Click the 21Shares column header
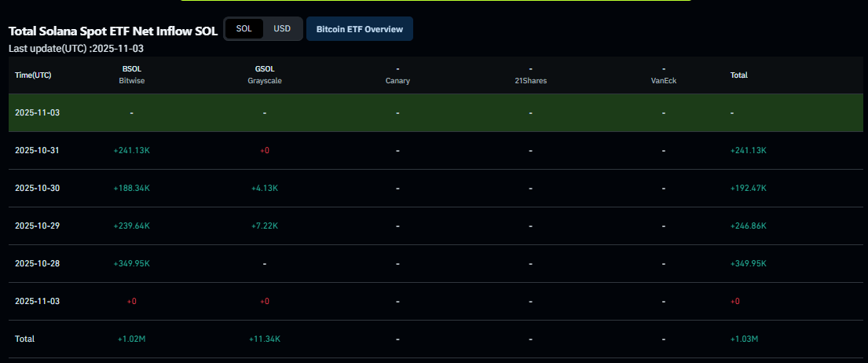The image size is (868, 363). 530,75
